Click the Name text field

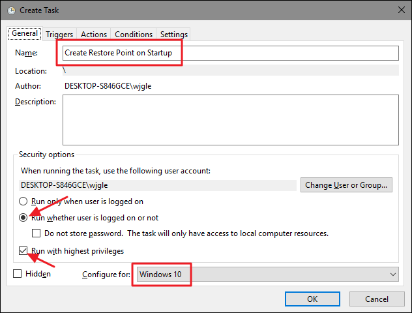[230, 53]
